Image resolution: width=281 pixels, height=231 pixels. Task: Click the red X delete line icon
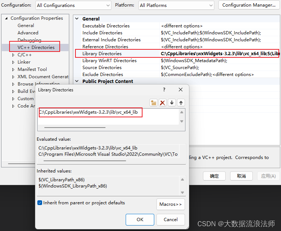[x=163, y=103]
